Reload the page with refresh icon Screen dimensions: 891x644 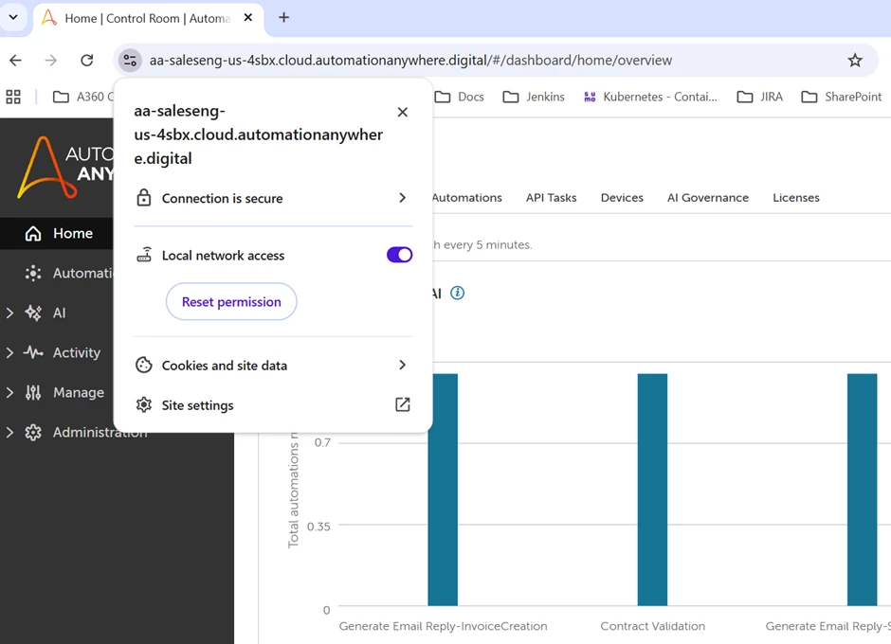pos(87,61)
